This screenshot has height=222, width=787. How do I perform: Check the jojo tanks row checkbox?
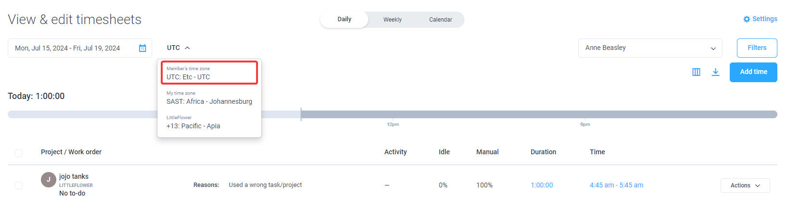click(19, 185)
